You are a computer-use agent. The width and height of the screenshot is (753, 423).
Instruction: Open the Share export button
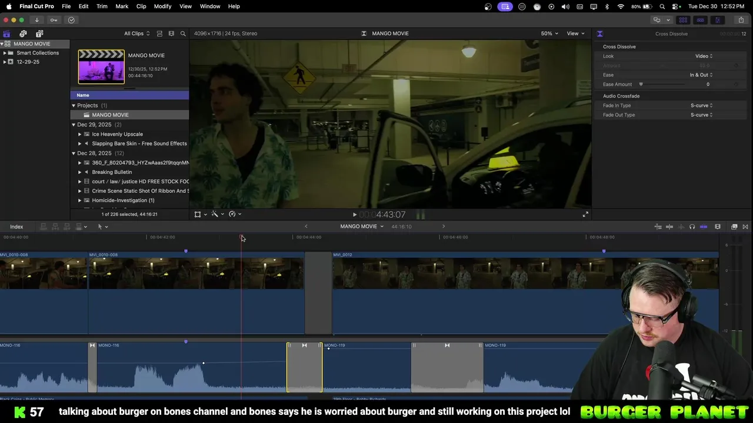tap(741, 20)
